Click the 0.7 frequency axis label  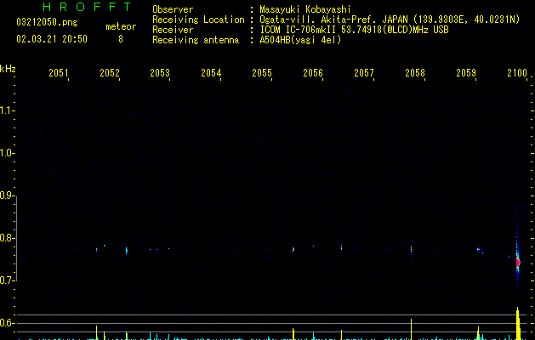[x=7, y=280]
